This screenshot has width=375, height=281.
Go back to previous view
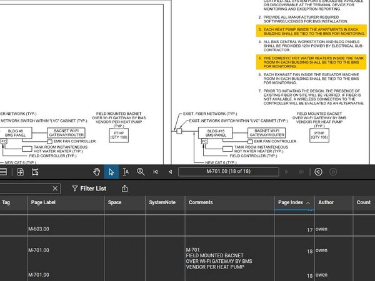(x=318, y=172)
